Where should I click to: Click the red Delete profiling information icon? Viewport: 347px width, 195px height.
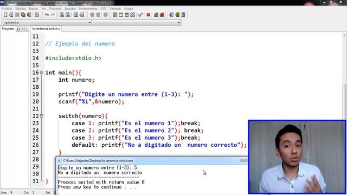[162, 15]
